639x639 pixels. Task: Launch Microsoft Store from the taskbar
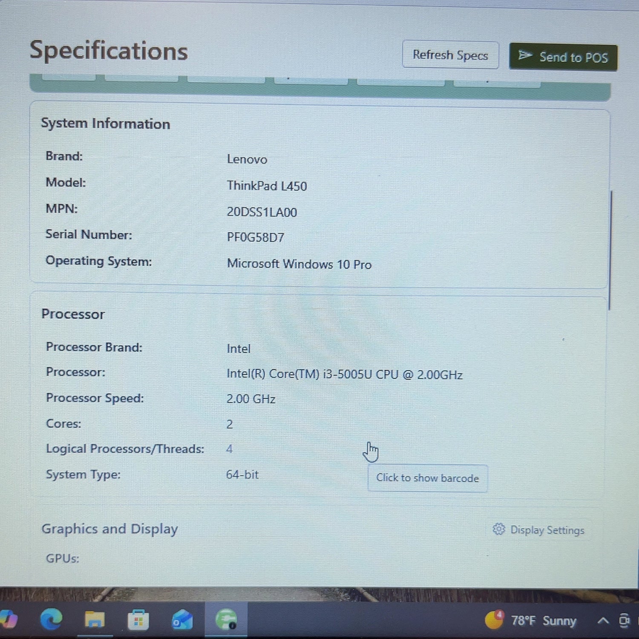click(138, 620)
